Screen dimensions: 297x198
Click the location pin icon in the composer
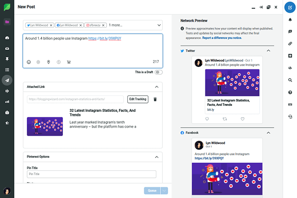tap(49, 62)
